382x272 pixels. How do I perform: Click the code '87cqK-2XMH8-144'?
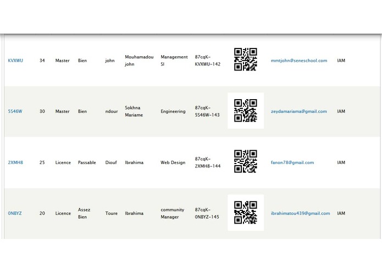208,162
